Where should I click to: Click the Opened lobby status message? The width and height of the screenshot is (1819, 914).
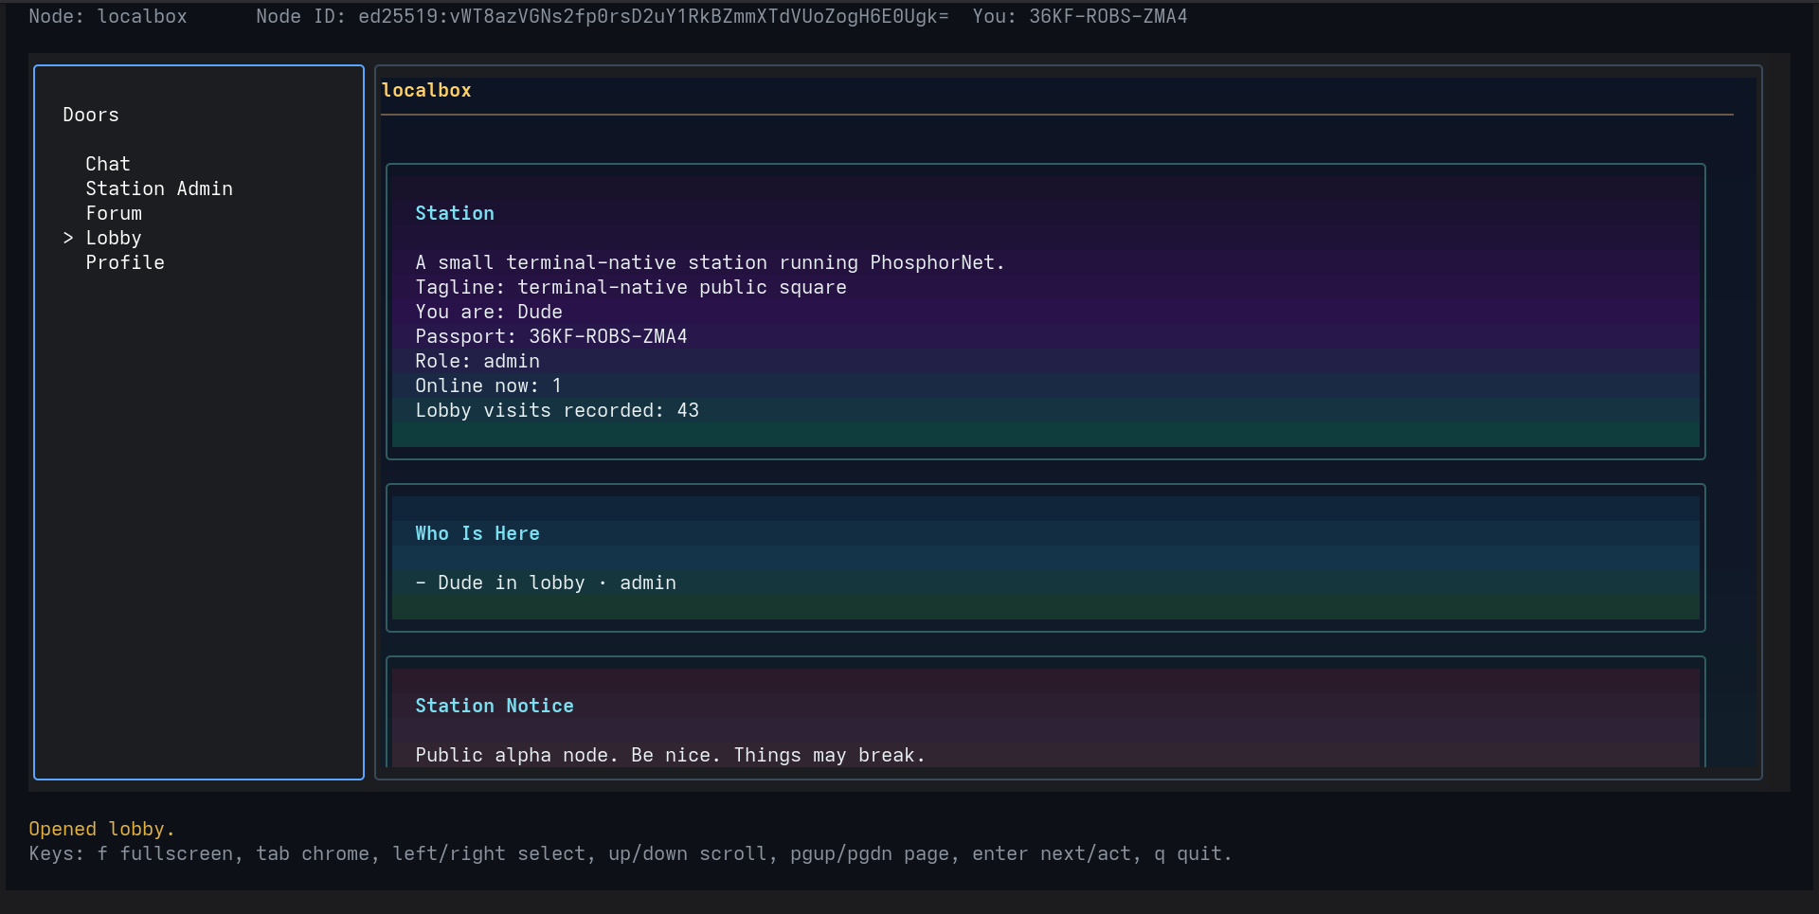pos(101,829)
